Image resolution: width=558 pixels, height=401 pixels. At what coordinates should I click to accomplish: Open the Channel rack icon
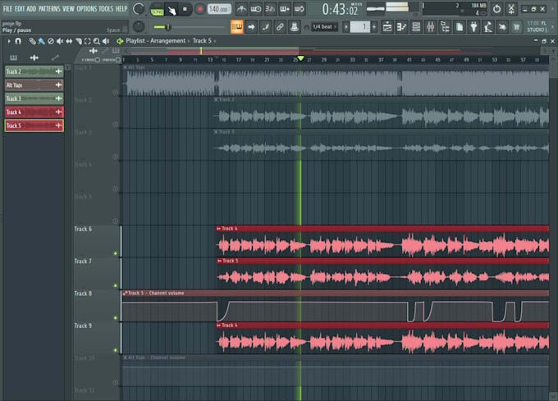[x=416, y=27]
